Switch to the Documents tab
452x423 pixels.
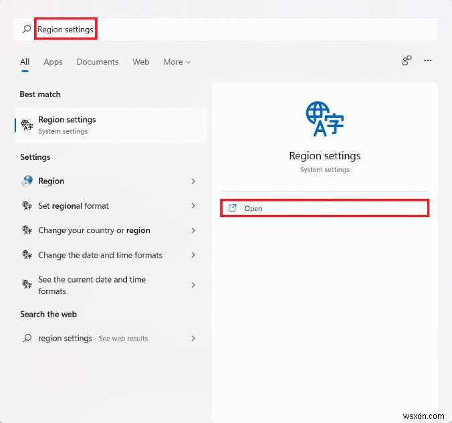point(98,62)
